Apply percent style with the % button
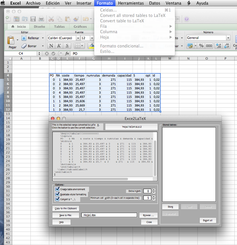The height and width of the screenshot is (245, 237). pyautogui.click(x=201, y=46)
